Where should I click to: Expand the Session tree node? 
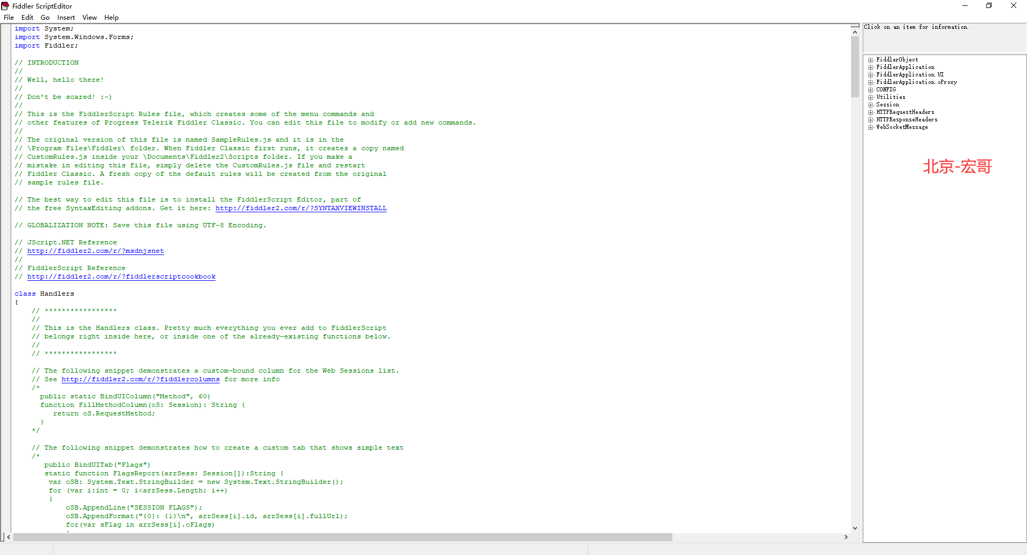click(871, 105)
